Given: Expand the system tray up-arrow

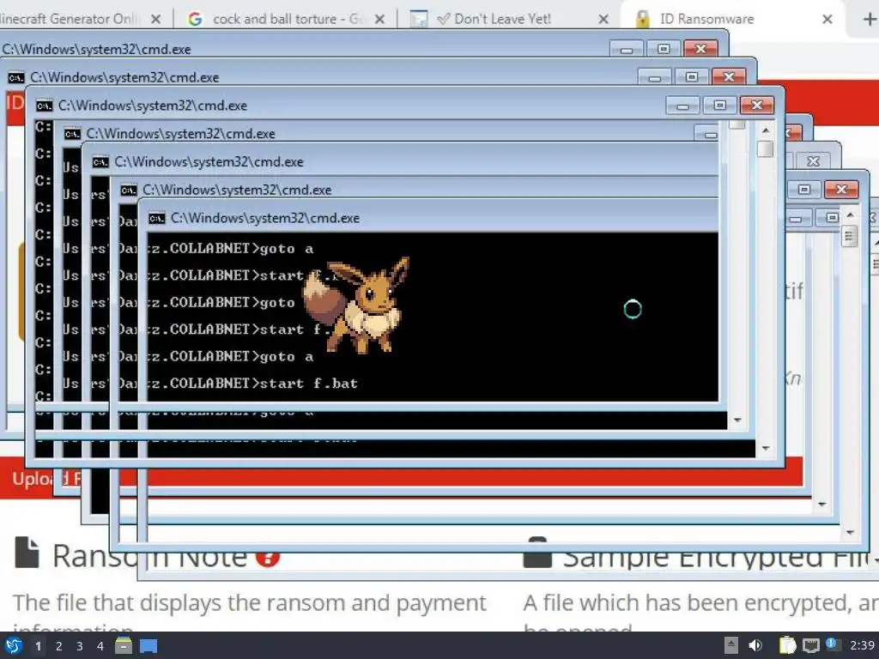Looking at the screenshot, I should (731, 645).
